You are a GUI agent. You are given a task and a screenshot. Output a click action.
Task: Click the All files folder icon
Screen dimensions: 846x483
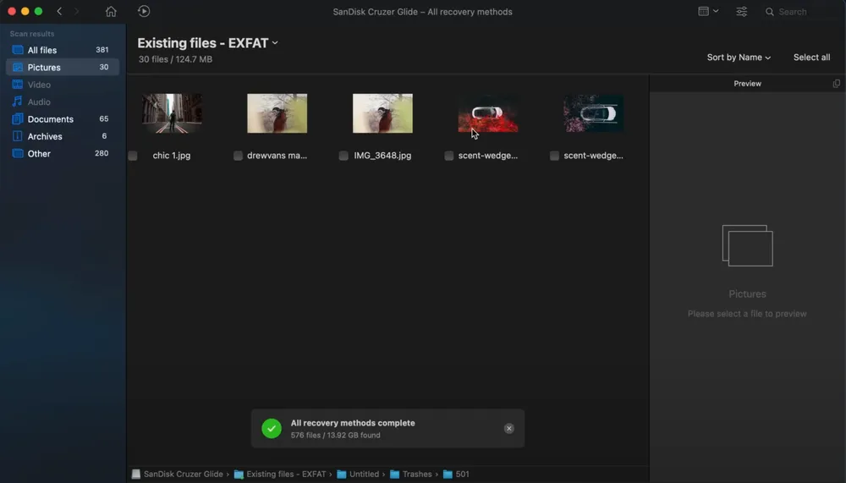coord(18,50)
